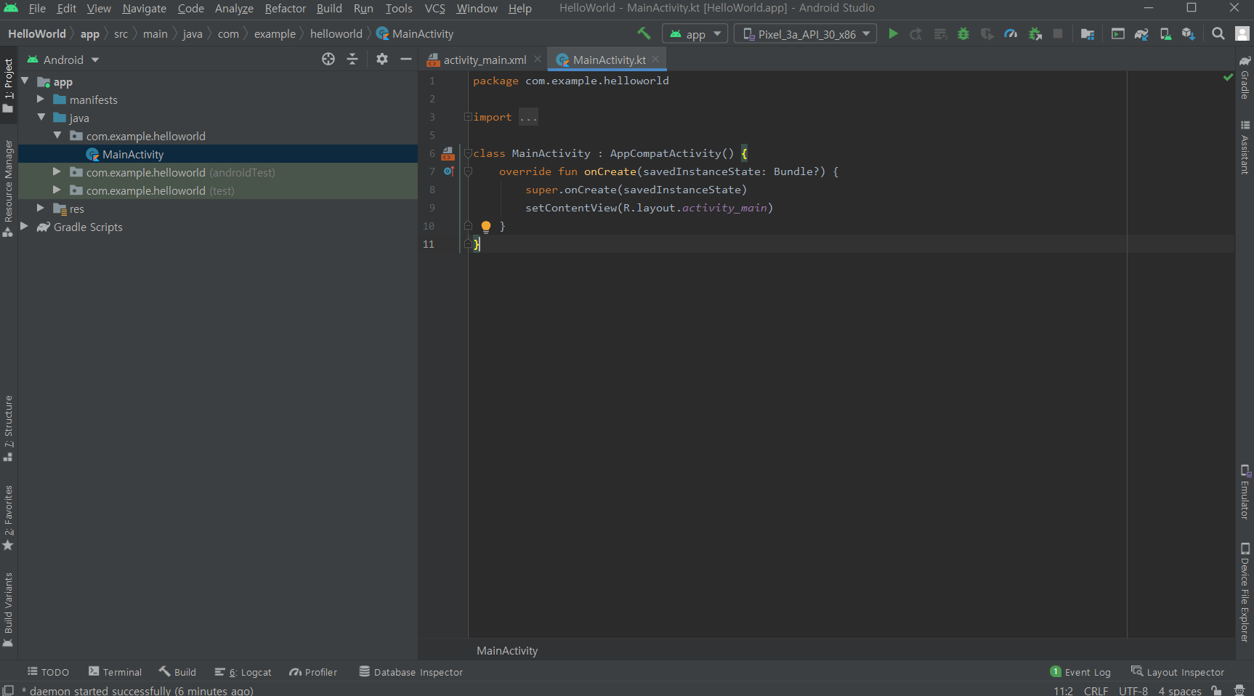Click the user account avatar icon
The image size is (1254, 696).
1242,33
